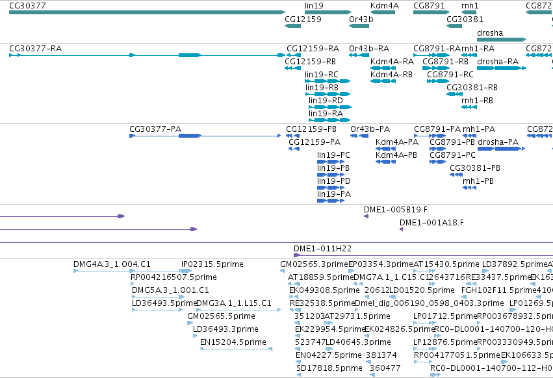
Task: Select the DMG4A.3_1.004.C1 EST label
Action: 112,264
